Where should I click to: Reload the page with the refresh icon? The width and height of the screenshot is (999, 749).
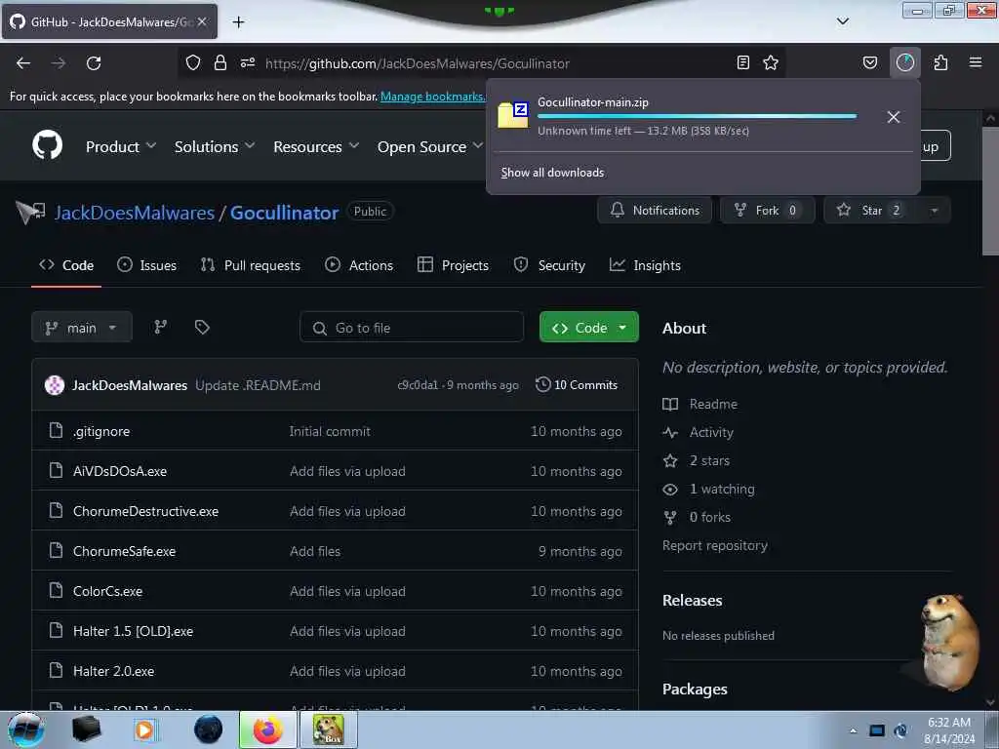click(94, 63)
